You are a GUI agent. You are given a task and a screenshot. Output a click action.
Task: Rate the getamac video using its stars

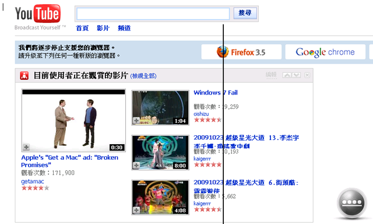click(x=35, y=188)
